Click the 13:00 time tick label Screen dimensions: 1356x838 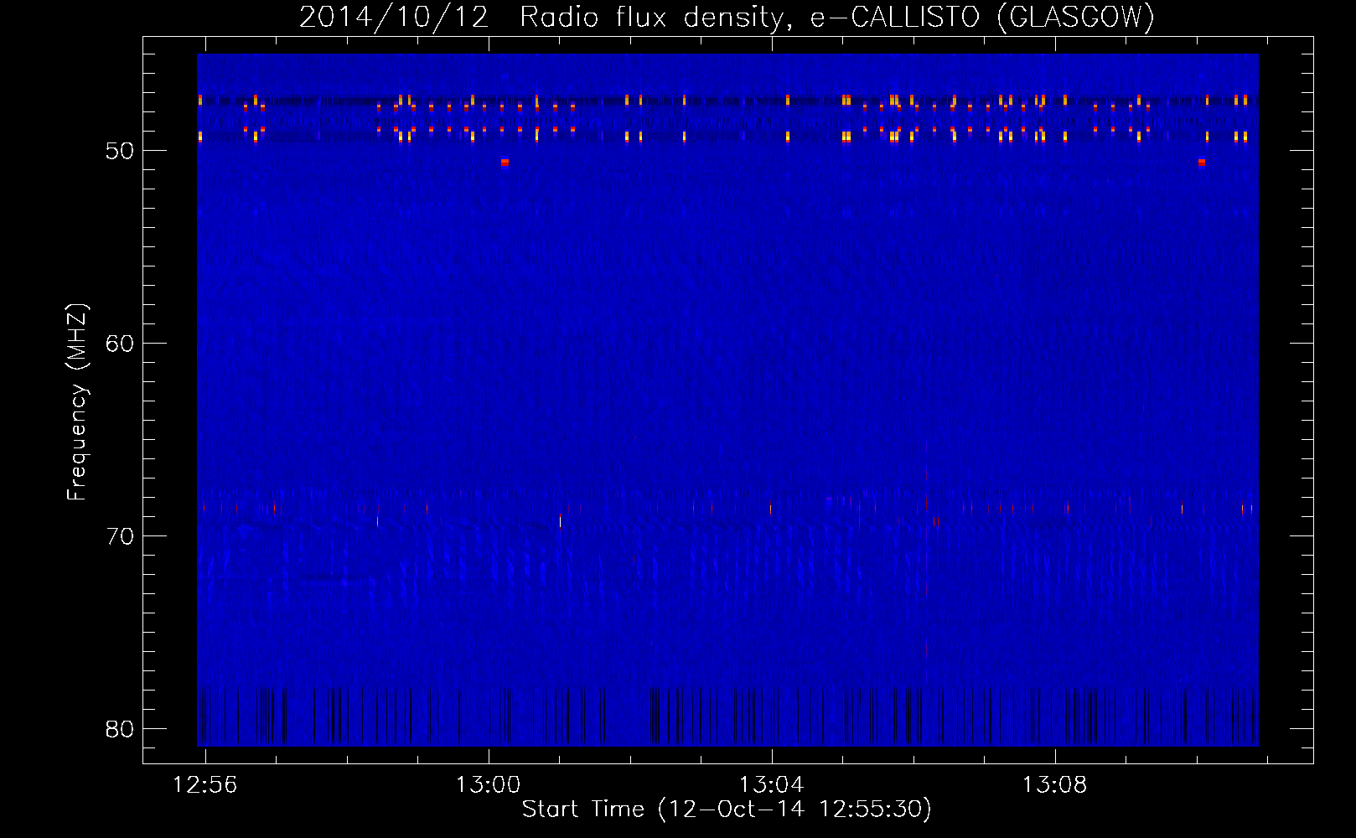488,784
